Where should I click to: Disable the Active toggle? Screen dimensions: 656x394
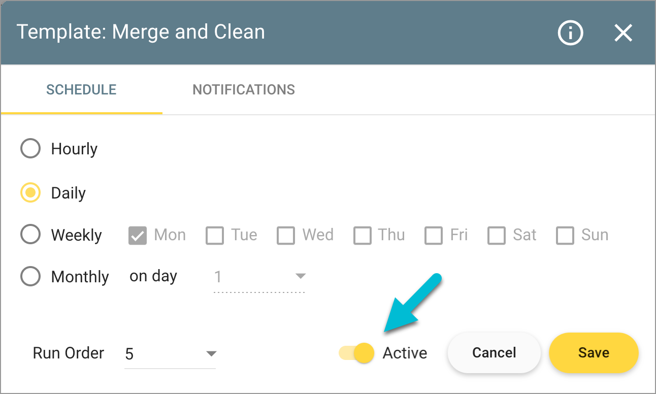[x=355, y=353]
